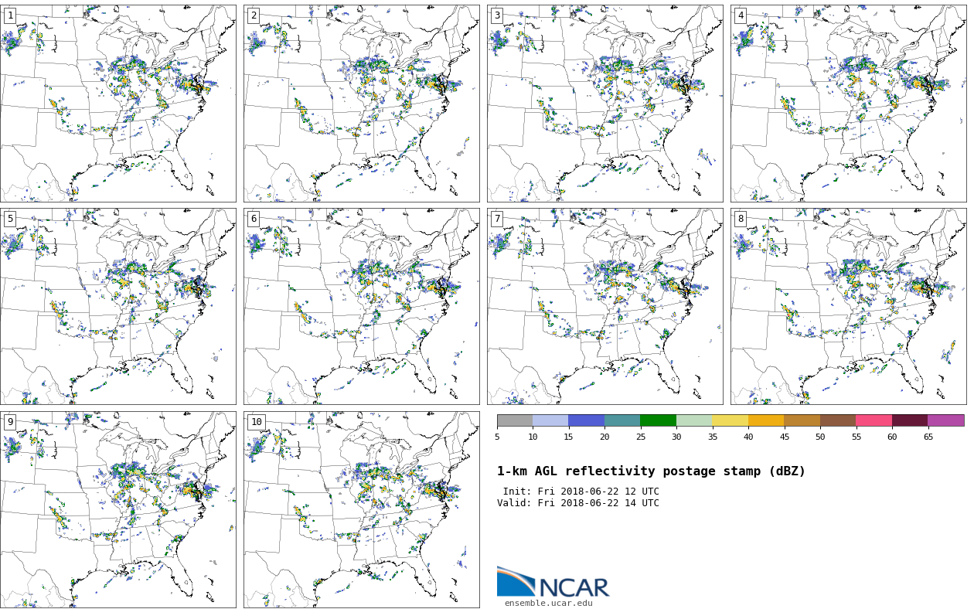The width and height of the screenshot is (974, 609).
Task: Pick the yellow 35-40 dBZ color swatch
Action: pos(730,420)
